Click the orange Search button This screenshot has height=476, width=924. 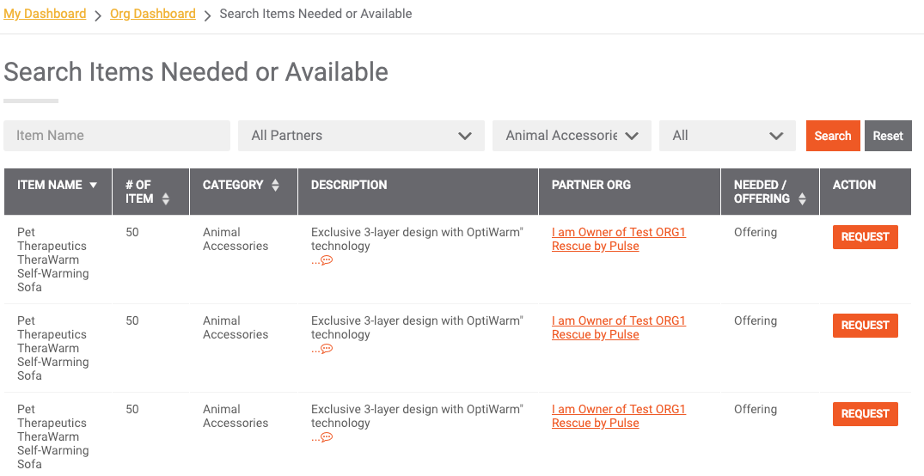(833, 136)
